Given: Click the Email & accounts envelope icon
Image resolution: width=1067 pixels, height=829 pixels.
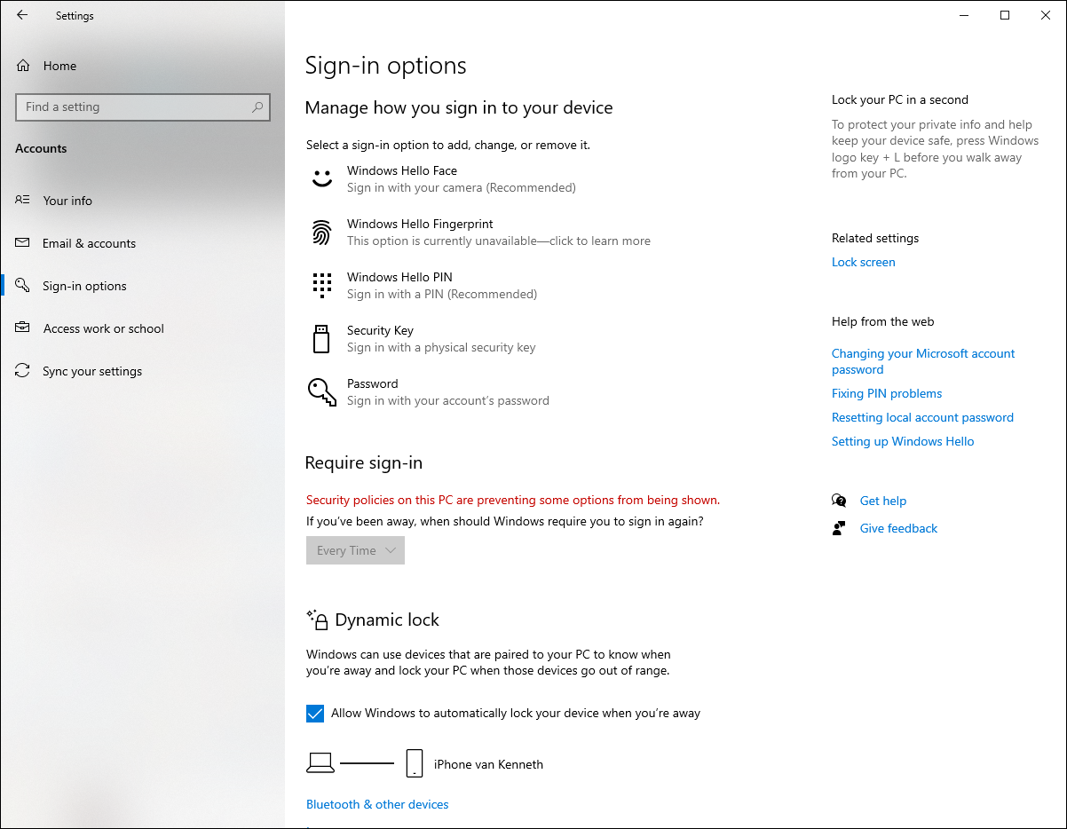Looking at the screenshot, I should tap(23, 243).
